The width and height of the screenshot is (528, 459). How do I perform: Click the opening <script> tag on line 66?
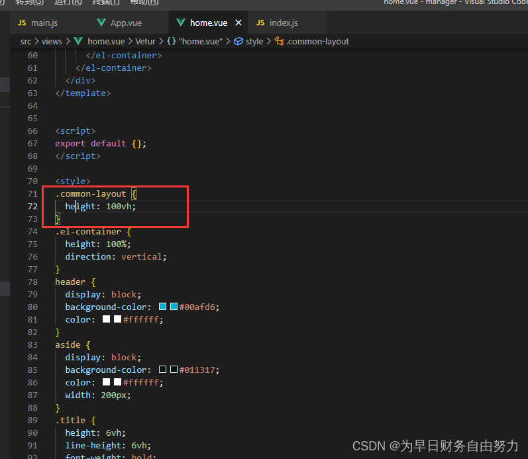tap(76, 131)
